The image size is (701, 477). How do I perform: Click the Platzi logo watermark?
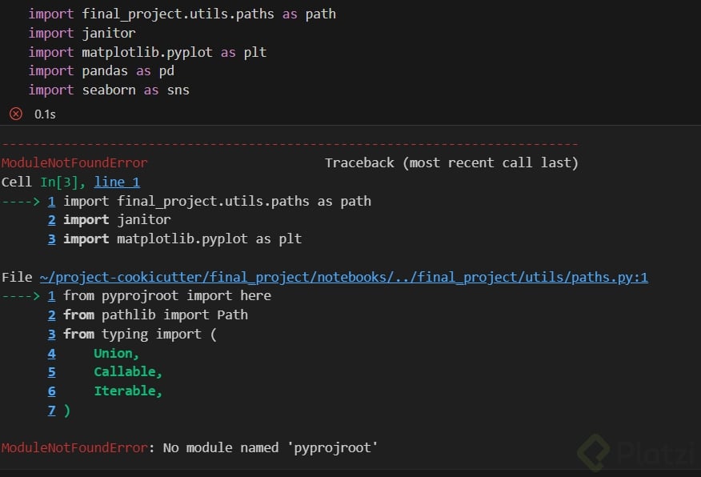pos(637,453)
